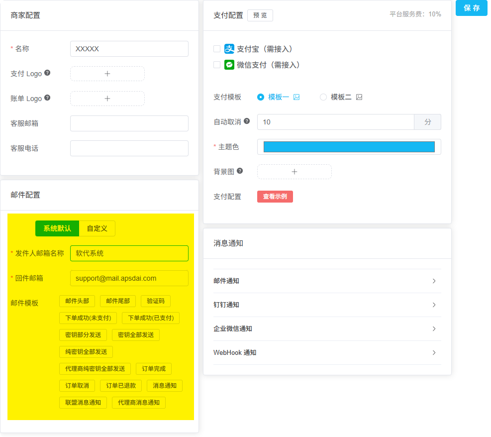Upload 支付 Logo using the plus icon
This screenshot has width=491, height=437.
pyautogui.click(x=107, y=73)
